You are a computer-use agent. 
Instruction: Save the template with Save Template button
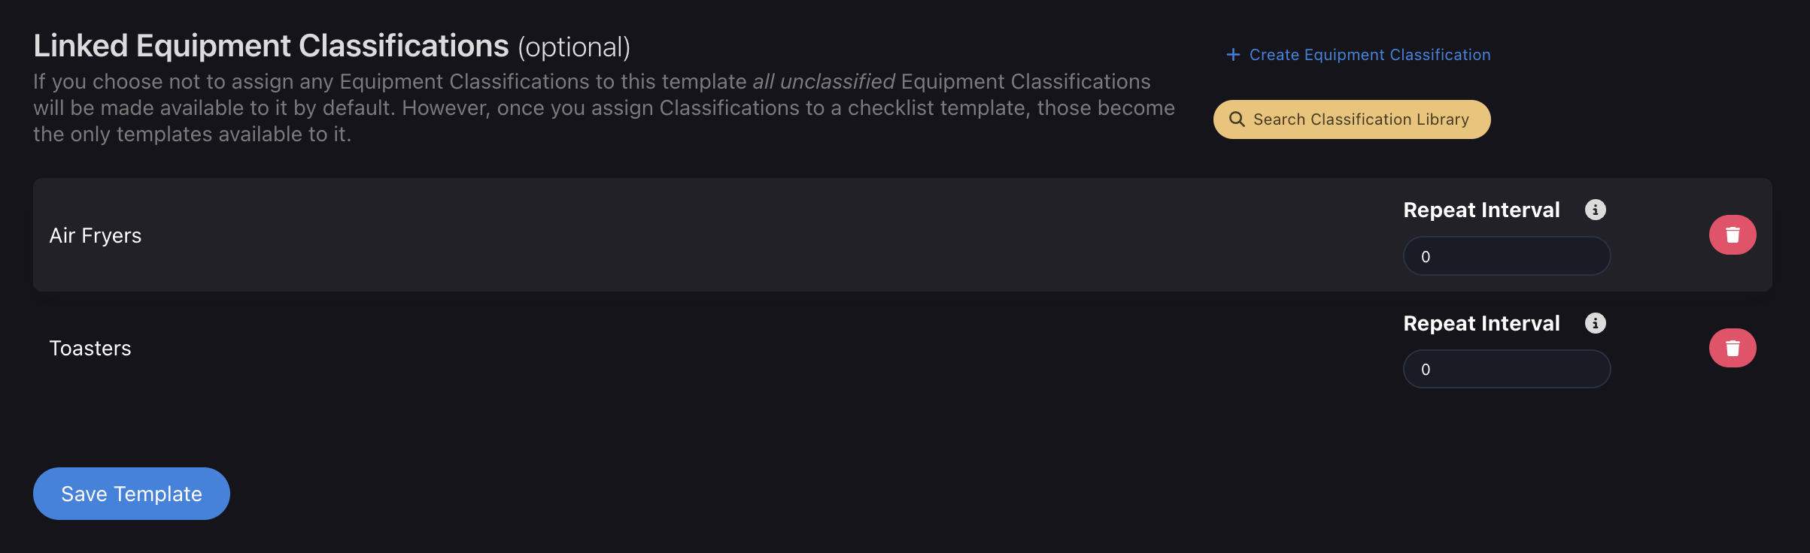point(132,494)
